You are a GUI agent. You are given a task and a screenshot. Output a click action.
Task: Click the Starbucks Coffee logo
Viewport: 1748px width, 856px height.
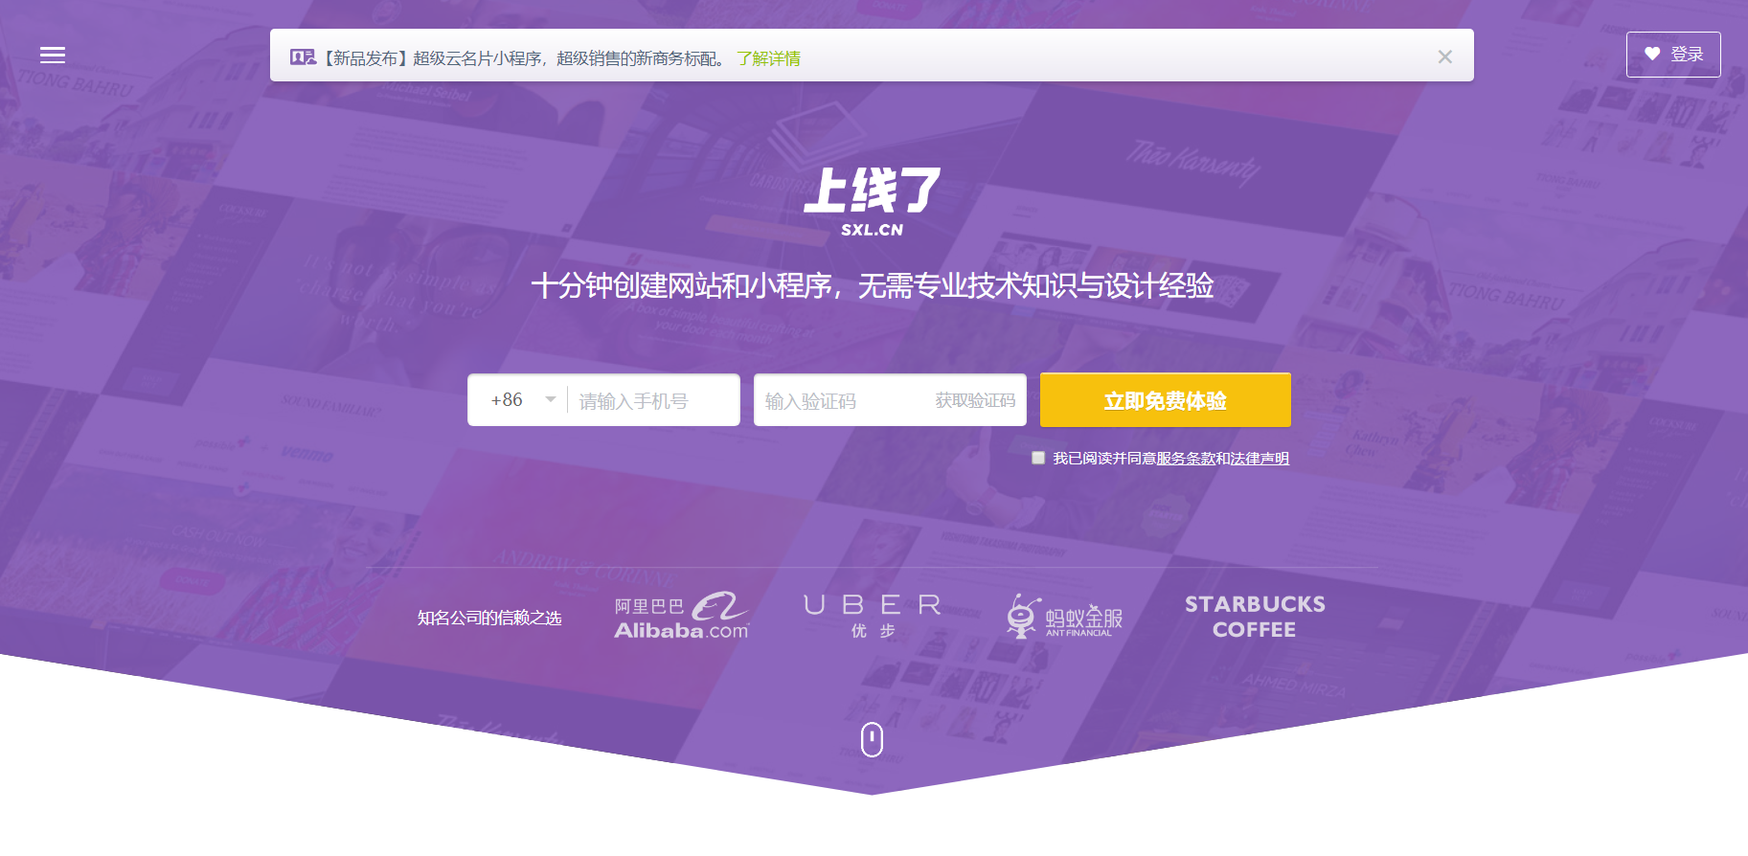point(1255,617)
